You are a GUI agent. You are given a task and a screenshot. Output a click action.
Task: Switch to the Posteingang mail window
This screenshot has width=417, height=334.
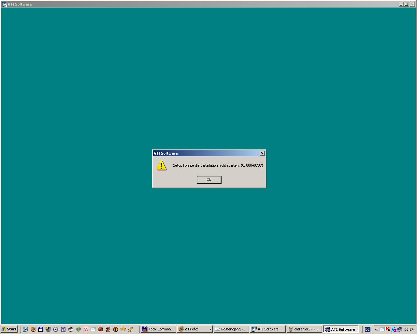coord(231,329)
